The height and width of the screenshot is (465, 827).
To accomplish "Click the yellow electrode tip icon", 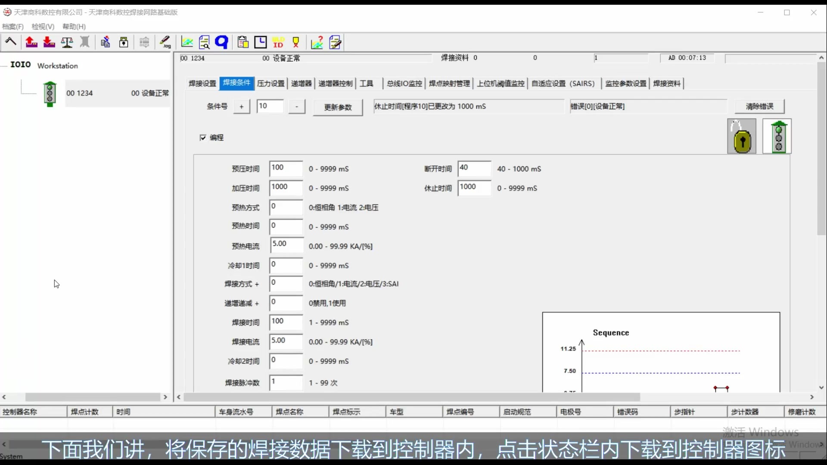I will [x=296, y=42].
